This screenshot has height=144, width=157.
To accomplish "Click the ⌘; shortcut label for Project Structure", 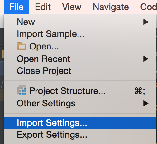I will coord(140,91).
